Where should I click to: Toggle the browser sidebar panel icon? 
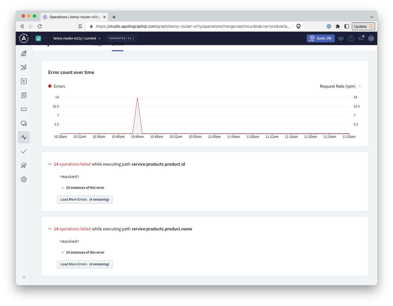pyautogui.click(x=347, y=26)
